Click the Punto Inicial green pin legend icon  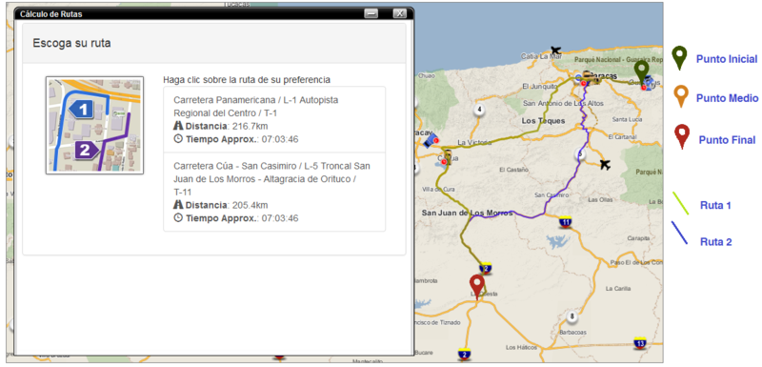click(679, 58)
